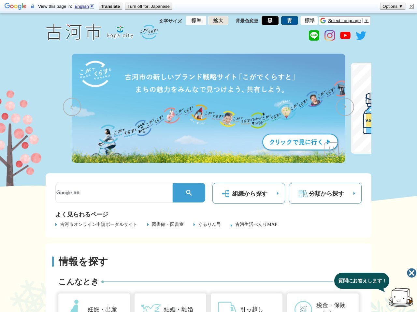The width and height of the screenshot is (417, 312).
Task: Switch background color to 黒
Action: pyautogui.click(x=270, y=20)
